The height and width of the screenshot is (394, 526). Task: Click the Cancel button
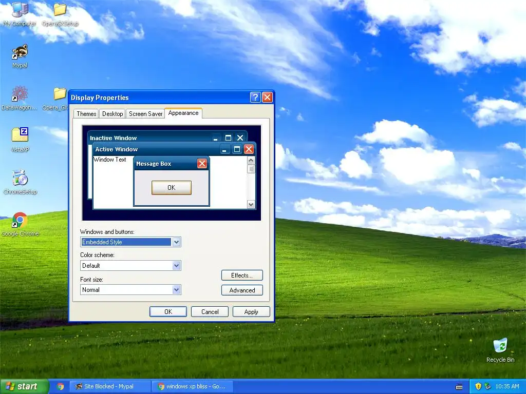(x=210, y=311)
